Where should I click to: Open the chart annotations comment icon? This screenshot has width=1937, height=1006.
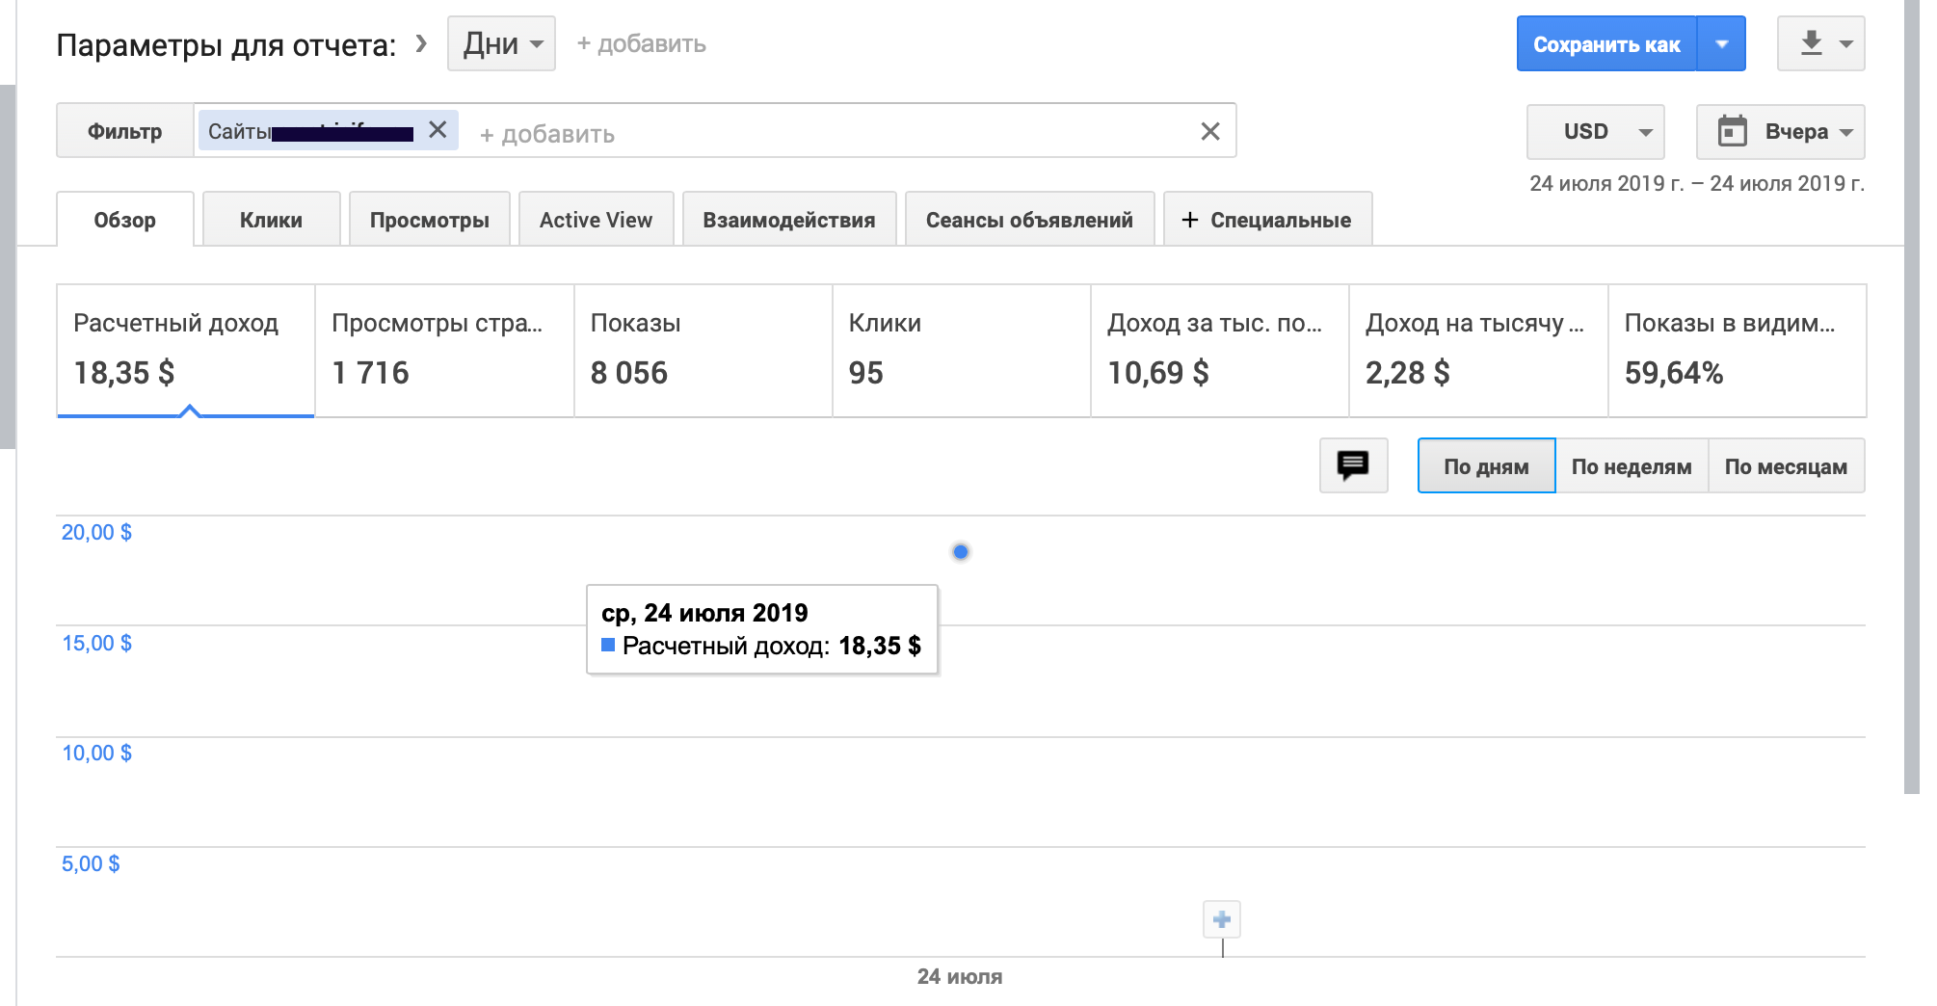click(1353, 466)
